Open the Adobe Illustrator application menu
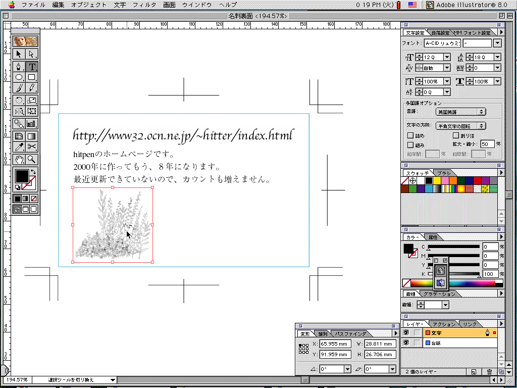This screenshot has width=517, height=388. [x=466, y=5]
